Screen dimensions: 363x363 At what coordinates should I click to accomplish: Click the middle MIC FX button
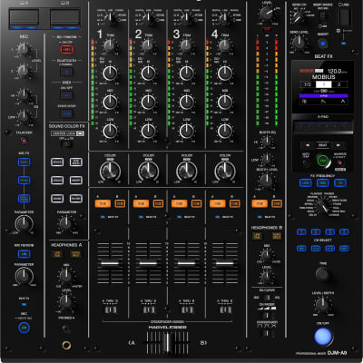click(24, 181)
